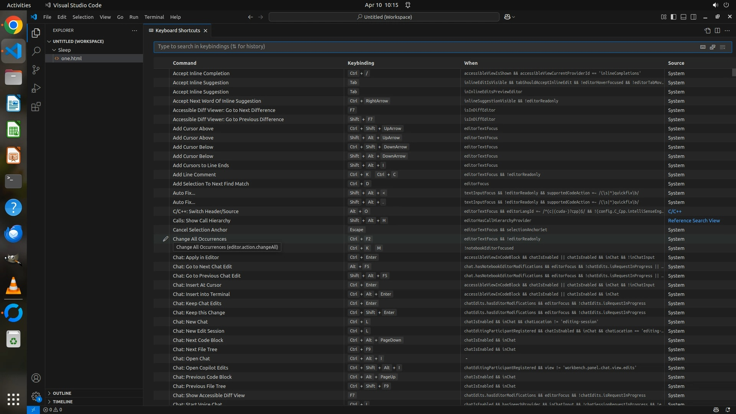This screenshot has height=414, width=736.
Task: Open the Terminal menu
Action: tap(154, 17)
